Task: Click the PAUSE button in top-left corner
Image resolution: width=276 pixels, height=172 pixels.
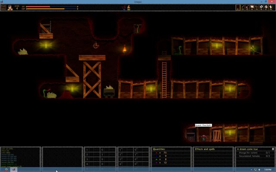Action: [3, 6]
